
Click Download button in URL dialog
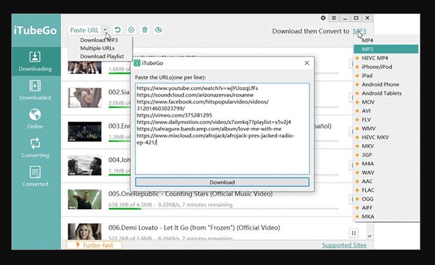[x=222, y=182]
